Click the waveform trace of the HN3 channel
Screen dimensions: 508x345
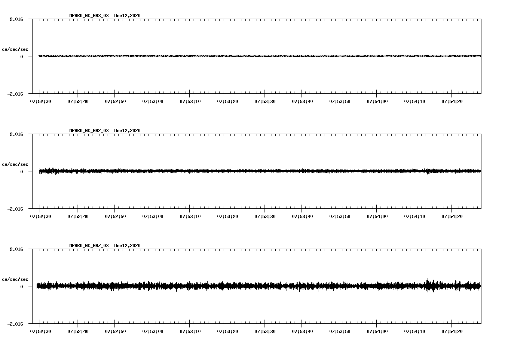click(224, 56)
